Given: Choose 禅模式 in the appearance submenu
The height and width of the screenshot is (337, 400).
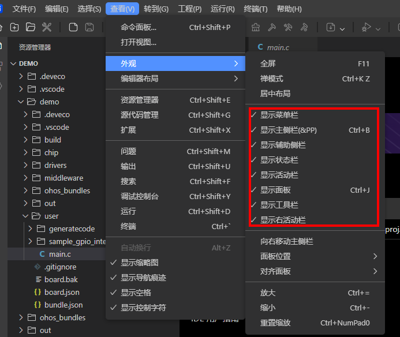Looking at the screenshot, I should point(272,78).
